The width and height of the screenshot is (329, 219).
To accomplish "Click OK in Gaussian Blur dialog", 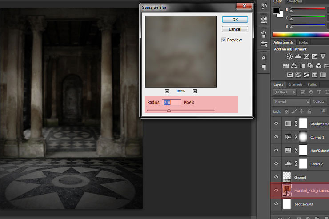I will click(x=235, y=20).
